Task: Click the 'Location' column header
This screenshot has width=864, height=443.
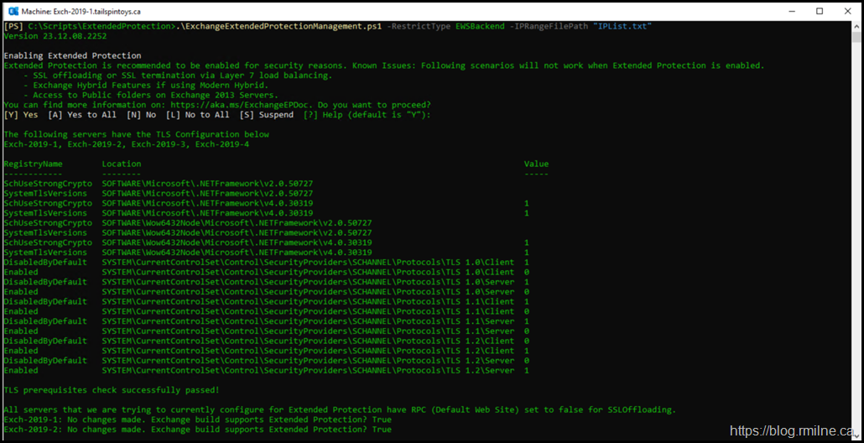Action: click(122, 164)
